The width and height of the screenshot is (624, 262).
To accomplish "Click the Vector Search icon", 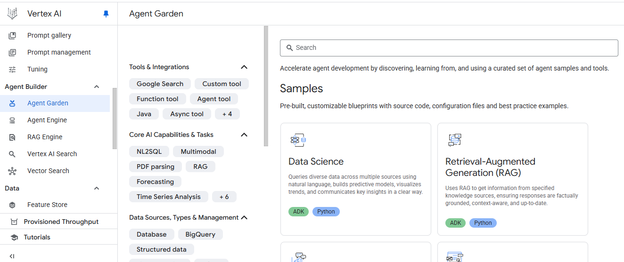I will (12, 171).
